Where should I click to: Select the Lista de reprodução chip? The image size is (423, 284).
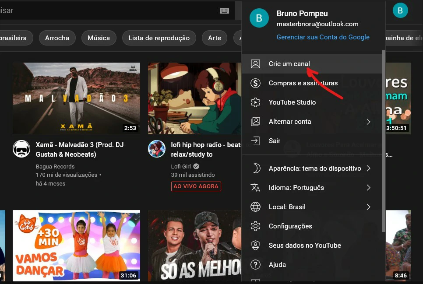point(159,38)
